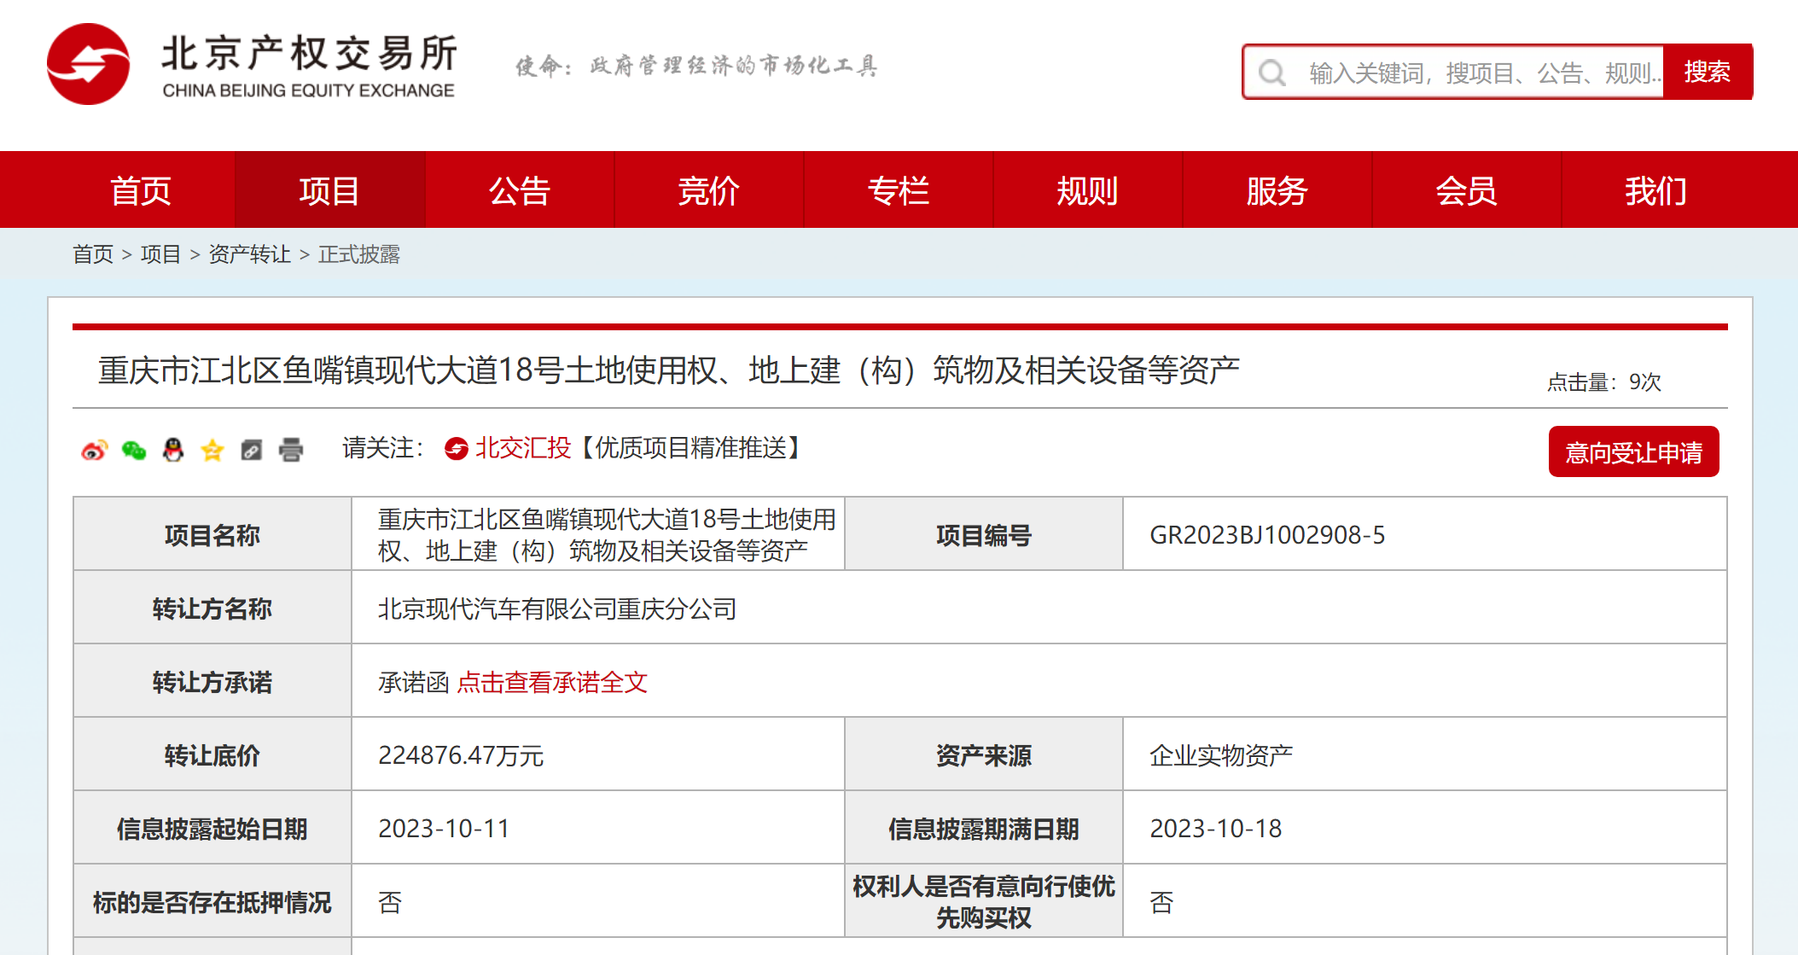Share via the WeChat icon
This screenshot has height=955, width=1798.
134,450
